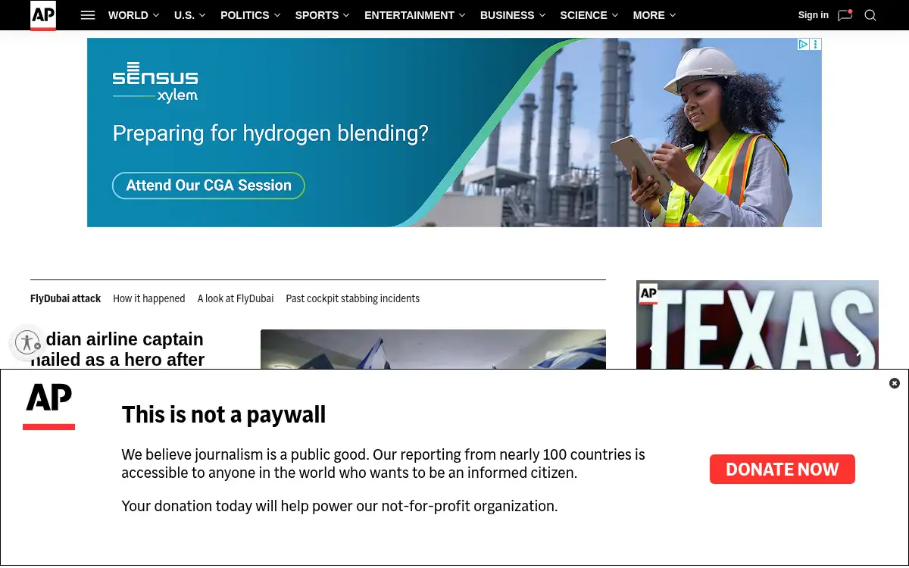
Task: Open the airline captain hero headline
Action: coord(117,349)
